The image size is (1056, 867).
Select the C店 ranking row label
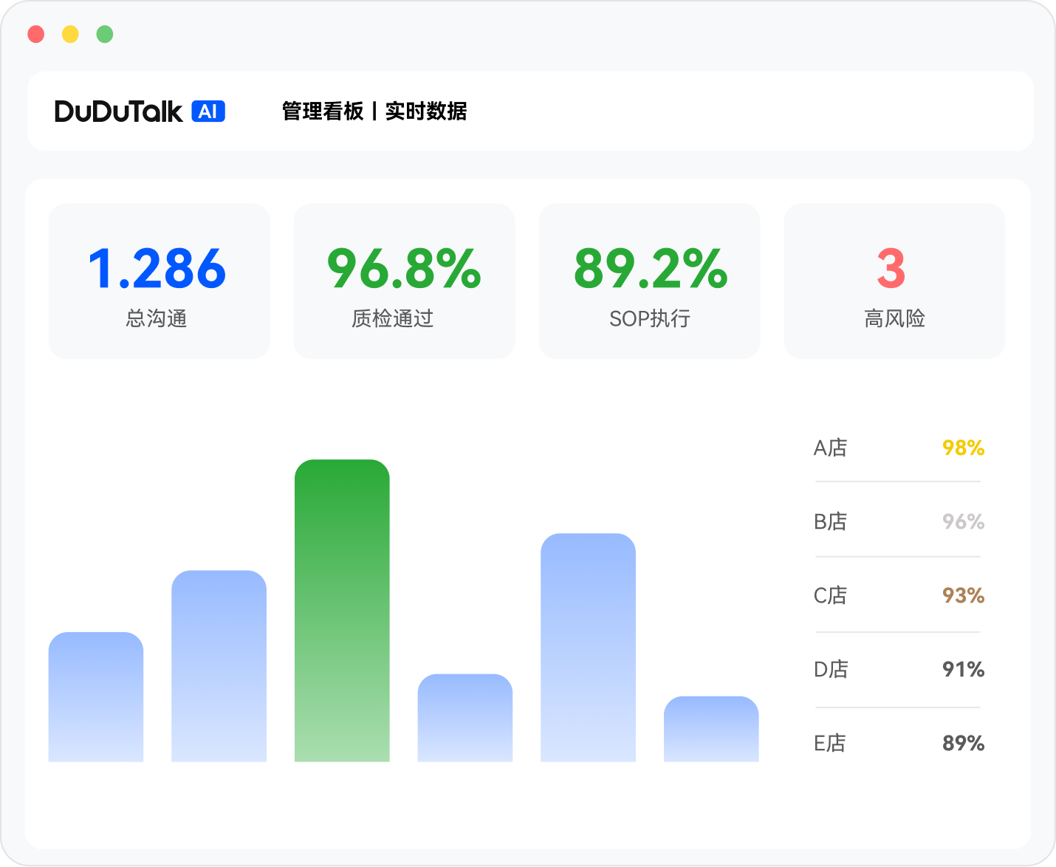click(831, 596)
